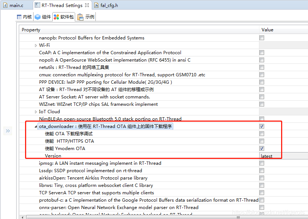The image size is (308, 219).
Task: Select the 组件 components tab
Action: (43, 17)
